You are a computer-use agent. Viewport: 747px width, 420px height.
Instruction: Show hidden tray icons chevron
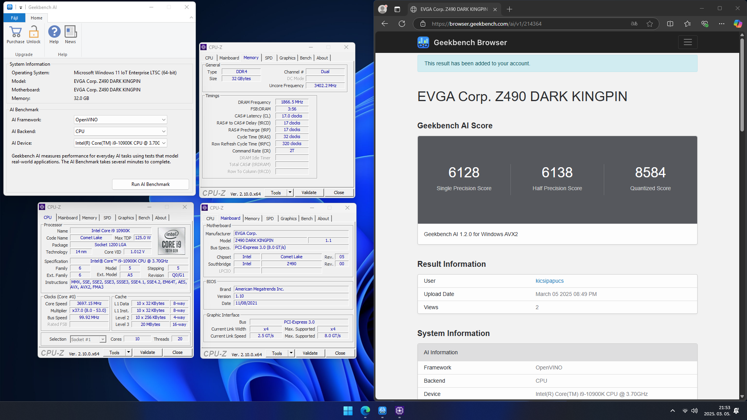[x=672, y=411]
